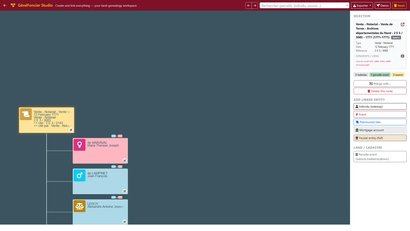
Task: Add a Feudal entity (fief)
Action: (x=380, y=138)
